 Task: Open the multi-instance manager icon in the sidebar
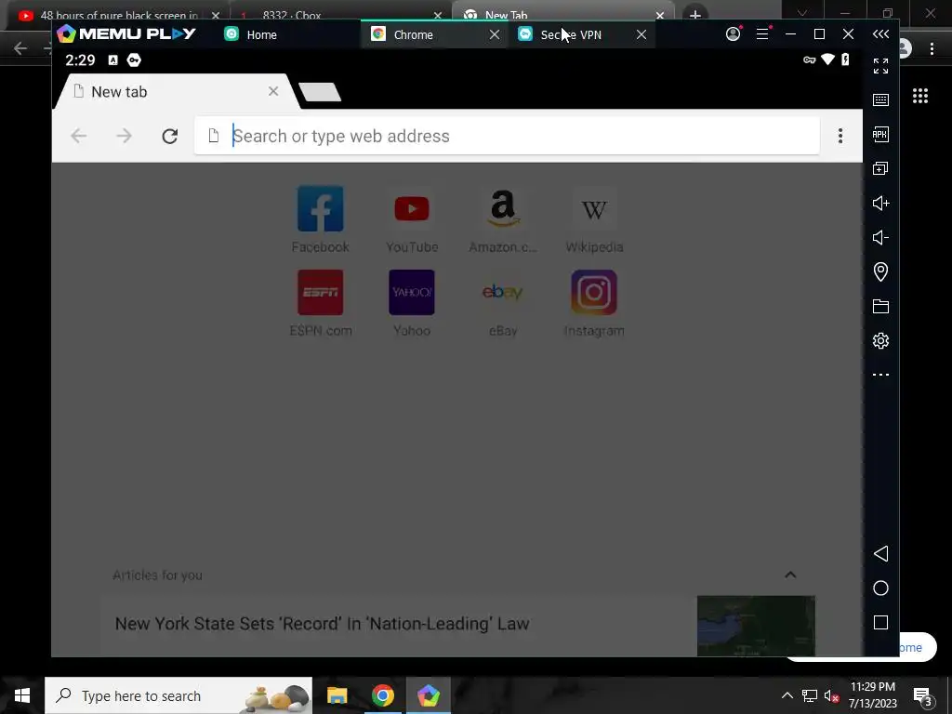pos(880,168)
